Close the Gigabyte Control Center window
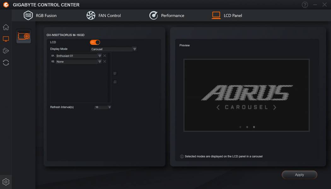Image resolution: width=331 pixels, height=189 pixels. coord(325,5)
